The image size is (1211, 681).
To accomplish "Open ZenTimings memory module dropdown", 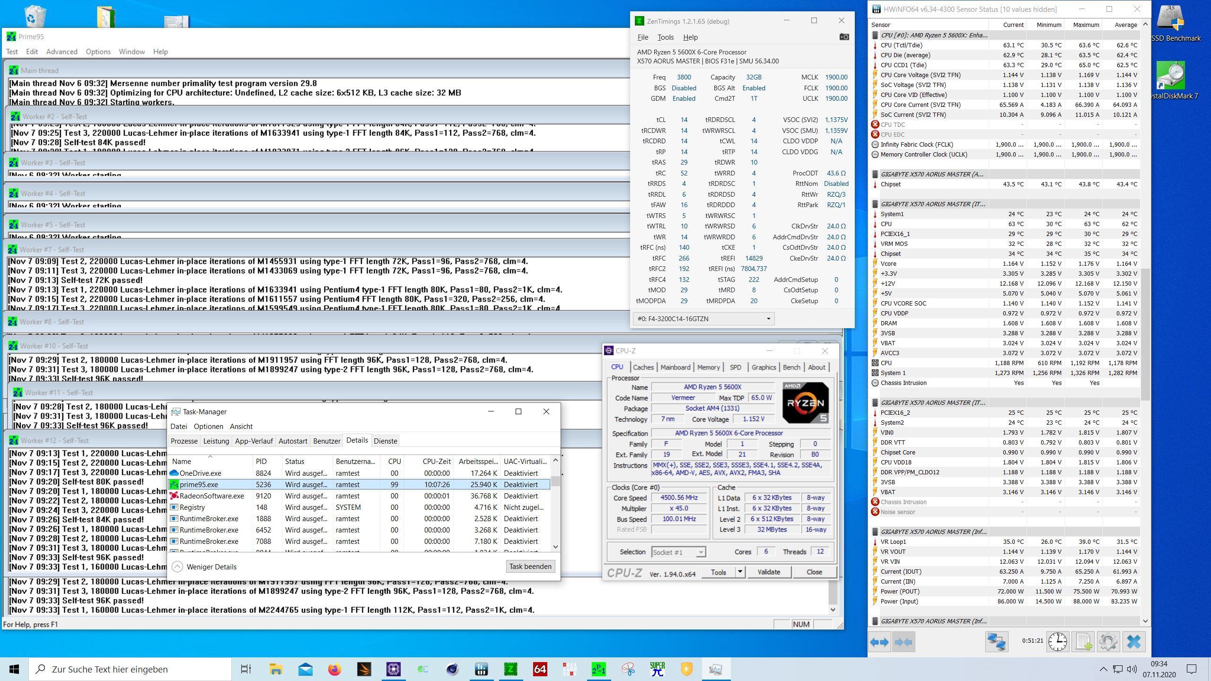I will pyautogui.click(x=703, y=319).
